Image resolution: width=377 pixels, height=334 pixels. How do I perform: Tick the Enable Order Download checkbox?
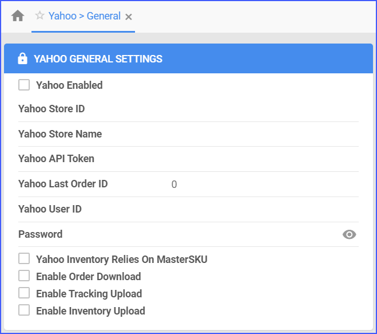pyautogui.click(x=24, y=276)
